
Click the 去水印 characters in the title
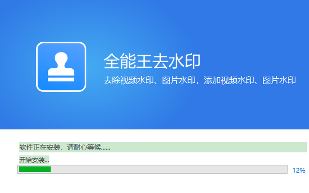pos(176,61)
